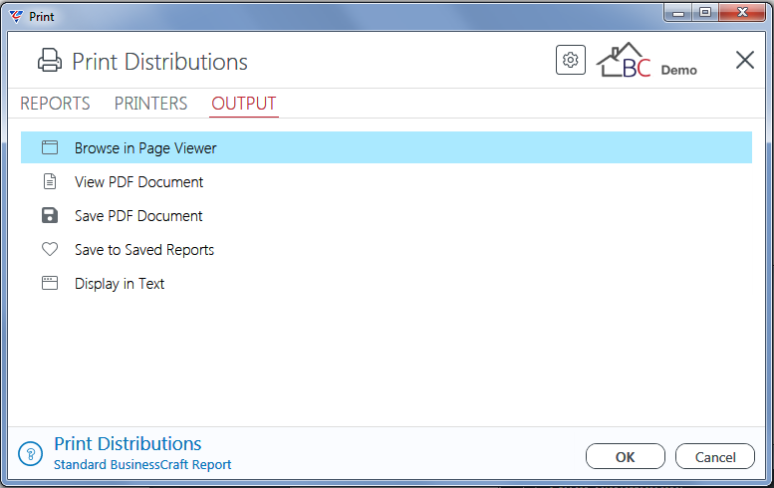
Task: Click the page viewer window icon
Action: point(50,147)
